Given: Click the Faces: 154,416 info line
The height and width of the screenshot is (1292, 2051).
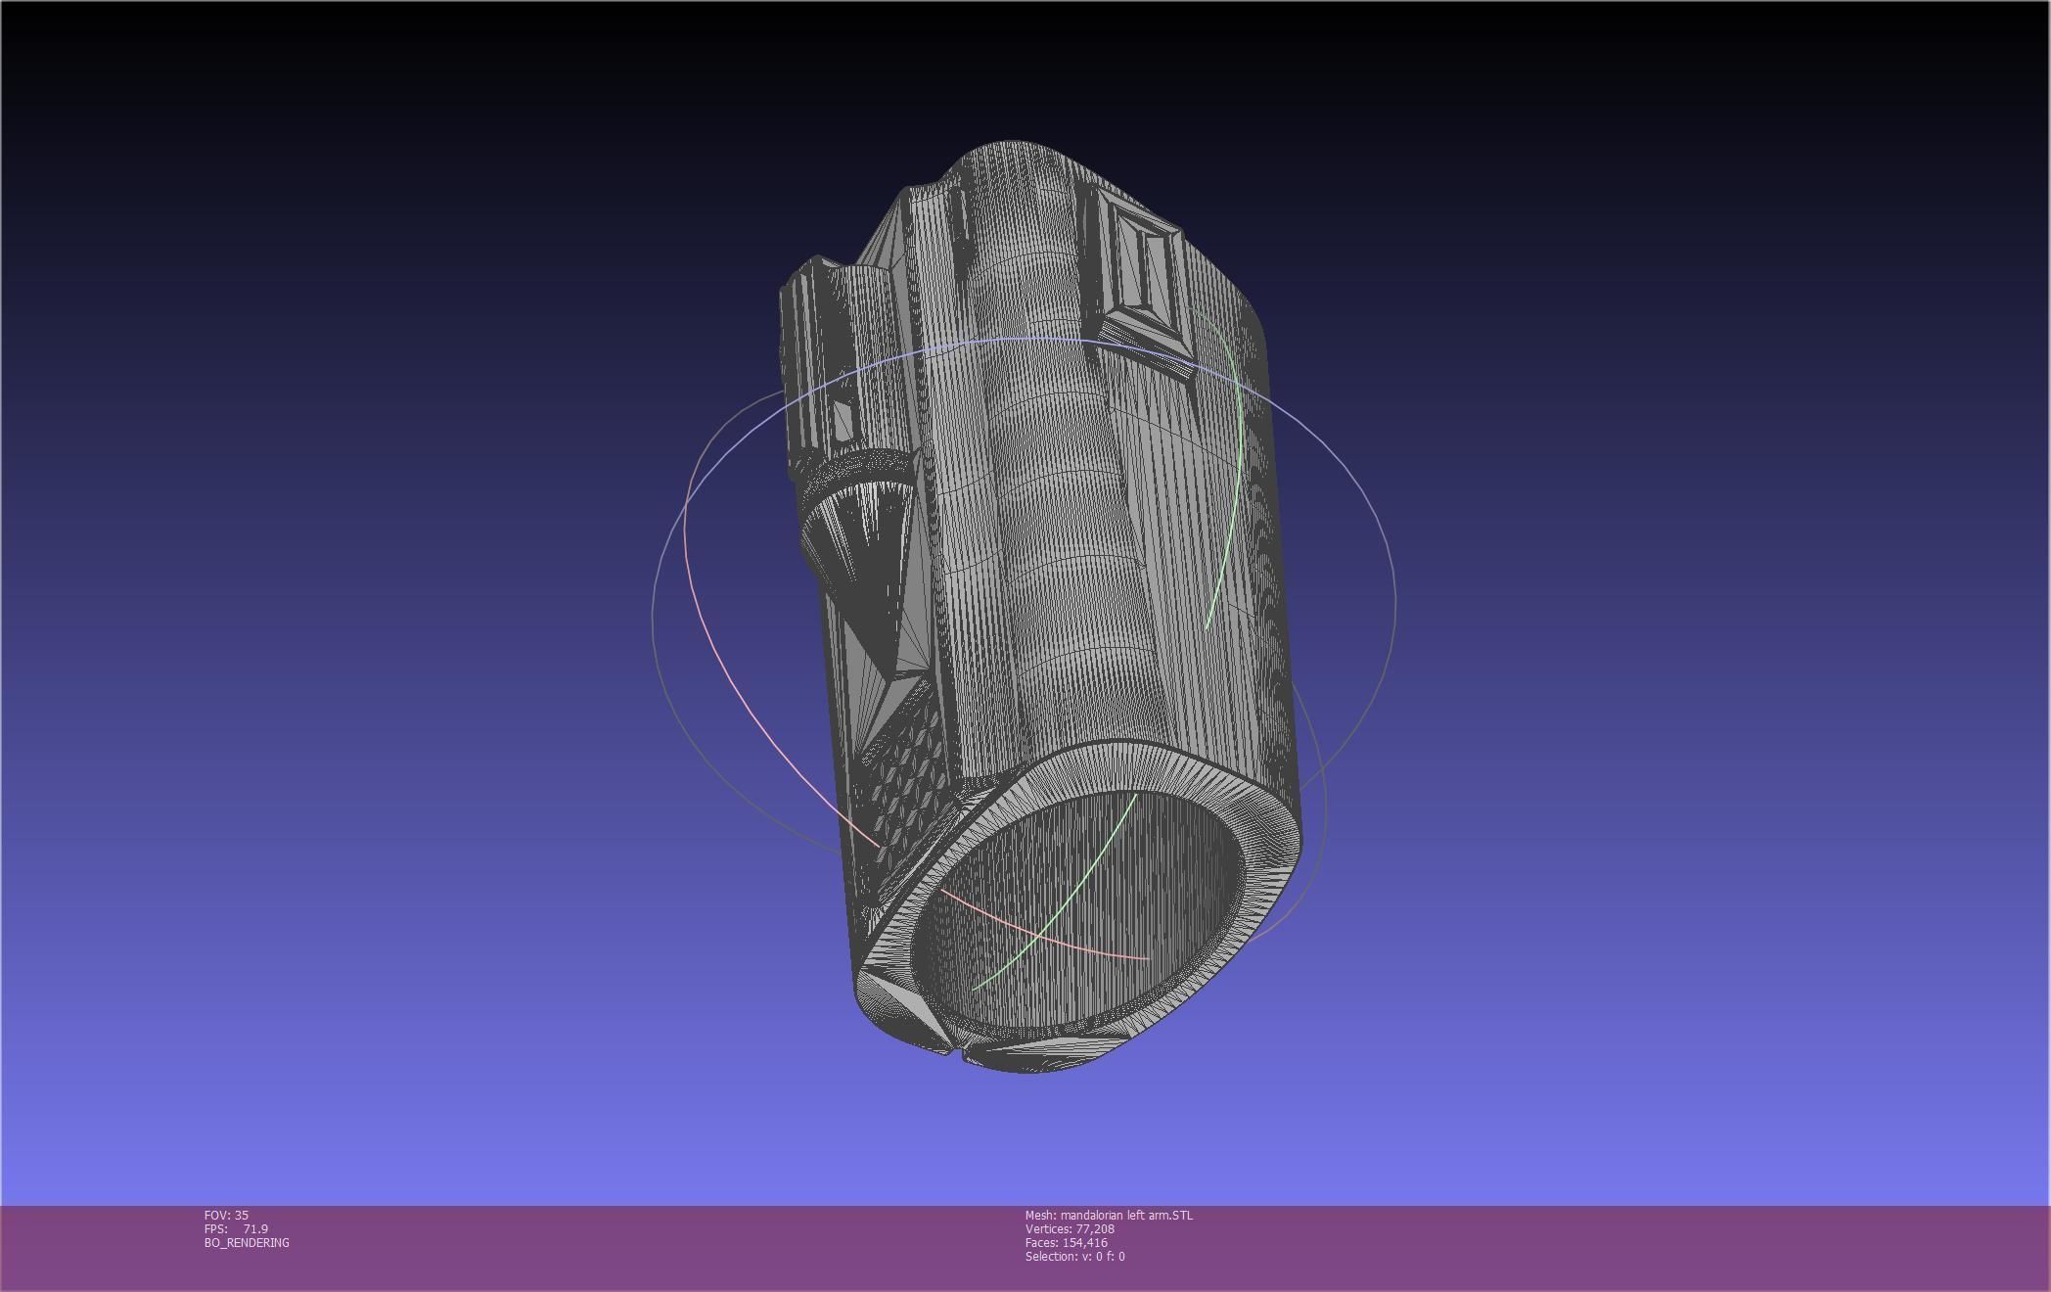Looking at the screenshot, I should (1066, 1242).
